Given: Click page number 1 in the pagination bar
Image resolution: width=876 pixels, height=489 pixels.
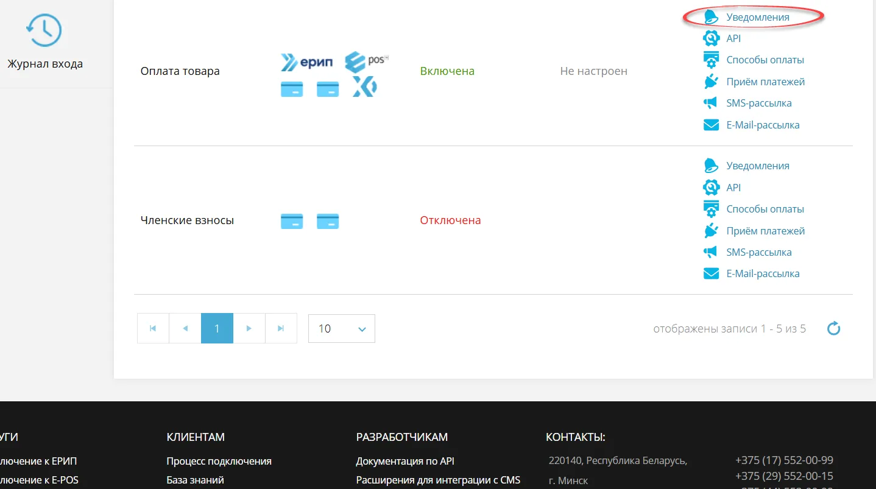Looking at the screenshot, I should (x=217, y=328).
